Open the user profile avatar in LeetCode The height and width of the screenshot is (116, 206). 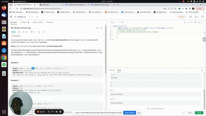202,17
